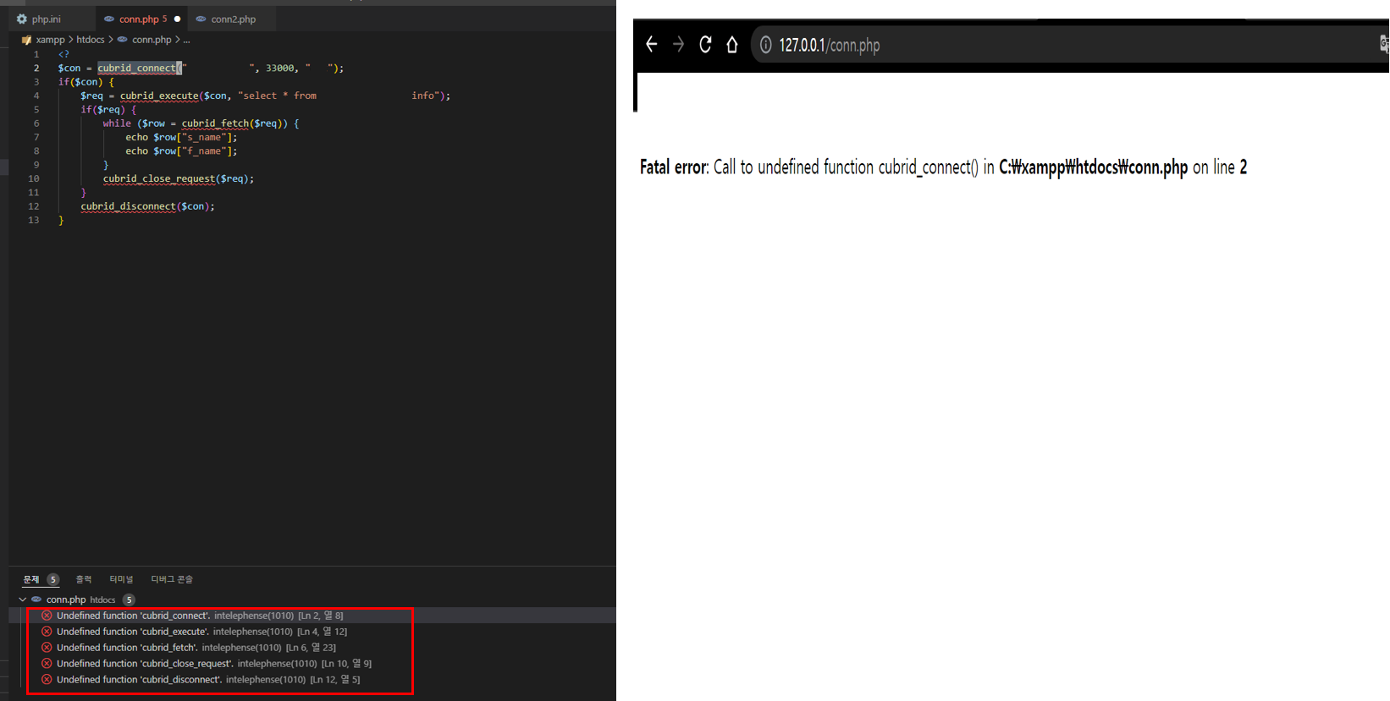Reload the page in the browser
Screen dimensions: 1390x701
click(x=705, y=45)
